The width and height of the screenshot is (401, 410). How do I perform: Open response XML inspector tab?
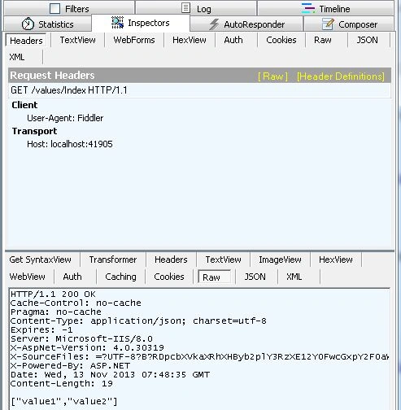pos(294,277)
